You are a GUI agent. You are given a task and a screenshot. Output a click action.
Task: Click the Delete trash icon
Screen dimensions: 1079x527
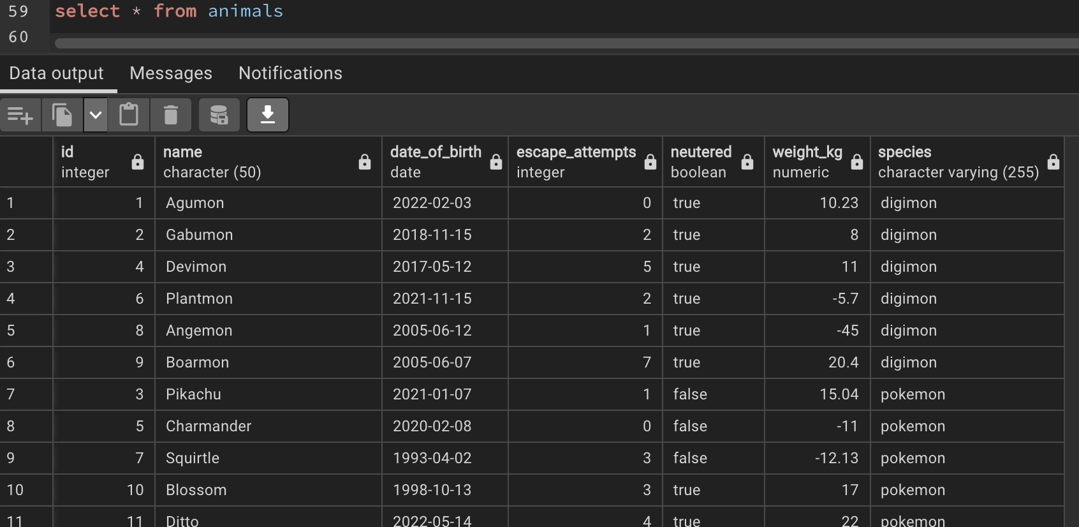pos(171,115)
